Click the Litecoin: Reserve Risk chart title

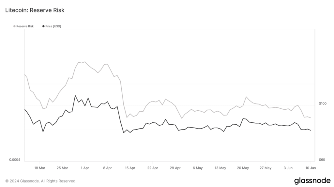tap(35, 10)
